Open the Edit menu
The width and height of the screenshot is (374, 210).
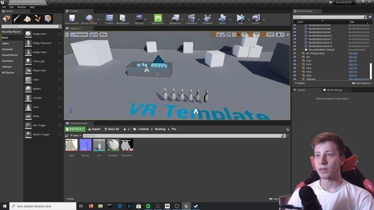11,7
